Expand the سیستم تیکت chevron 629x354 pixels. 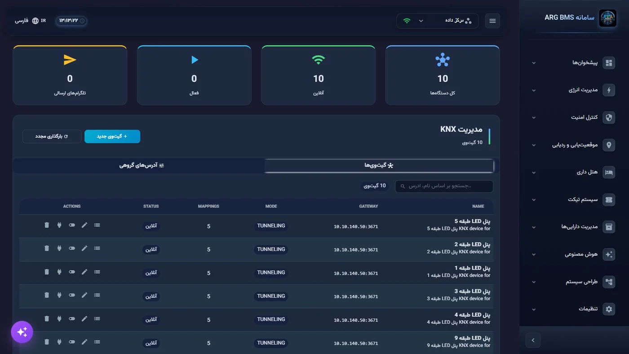tap(534, 200)
